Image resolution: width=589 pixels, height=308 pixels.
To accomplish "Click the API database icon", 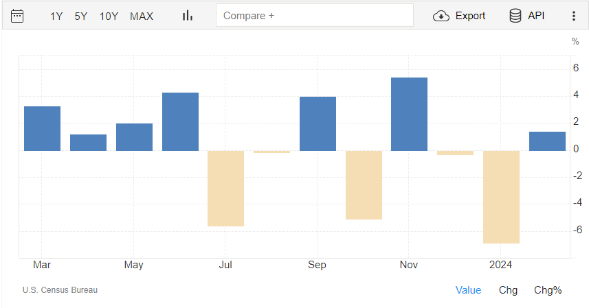I will (515, 16).
